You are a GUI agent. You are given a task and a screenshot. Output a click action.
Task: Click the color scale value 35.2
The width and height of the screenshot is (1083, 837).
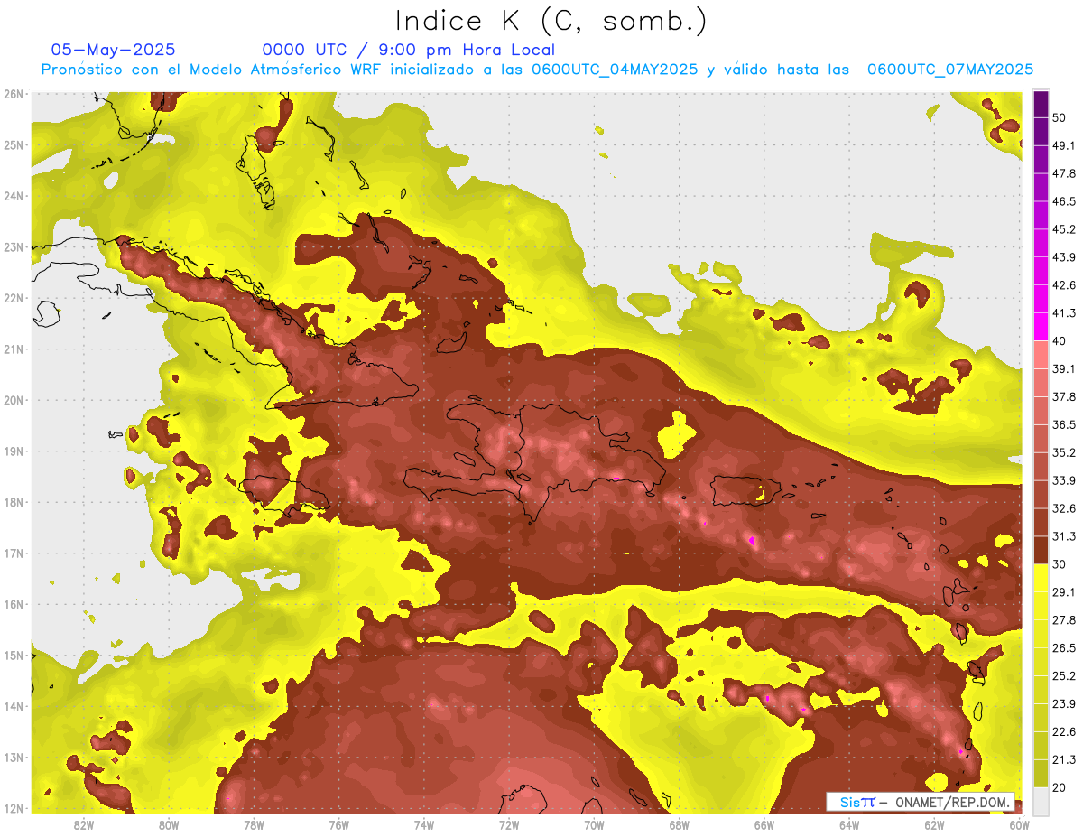click(1063, 453)
